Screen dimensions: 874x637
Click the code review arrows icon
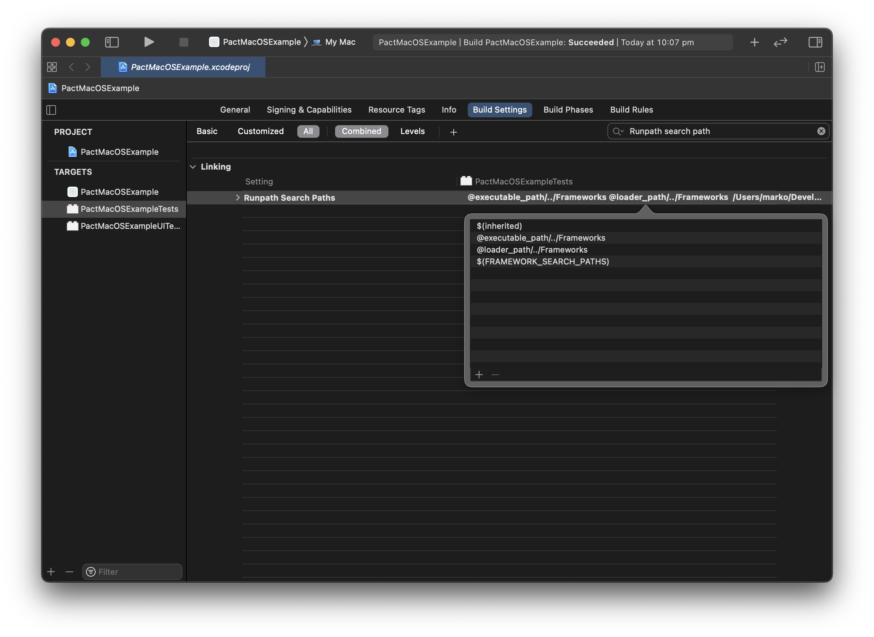tap(780, 42)
